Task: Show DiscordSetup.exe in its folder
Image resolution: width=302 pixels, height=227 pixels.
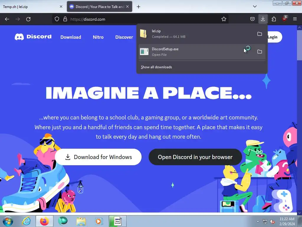Action: (260, 52)
